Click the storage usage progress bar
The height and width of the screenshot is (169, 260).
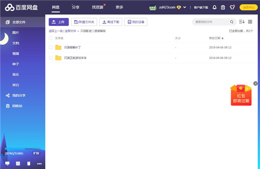tap(23, 149)
